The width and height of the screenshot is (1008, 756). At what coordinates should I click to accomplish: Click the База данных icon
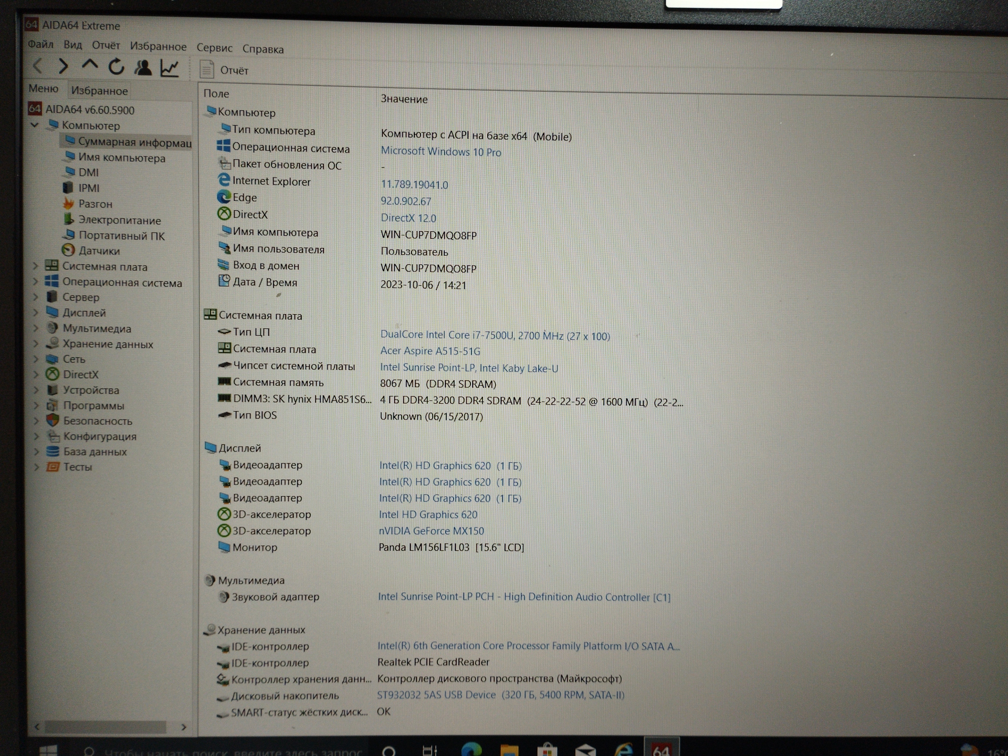pos(52,451)
